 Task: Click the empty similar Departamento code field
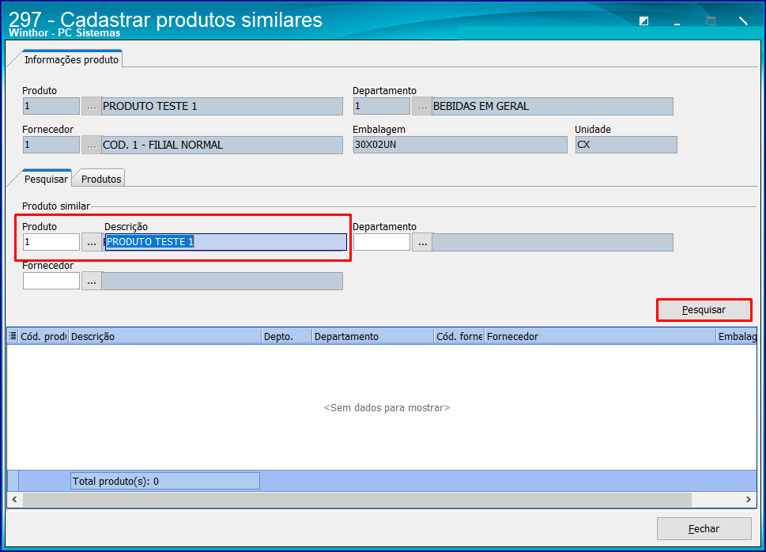point(382,242)
